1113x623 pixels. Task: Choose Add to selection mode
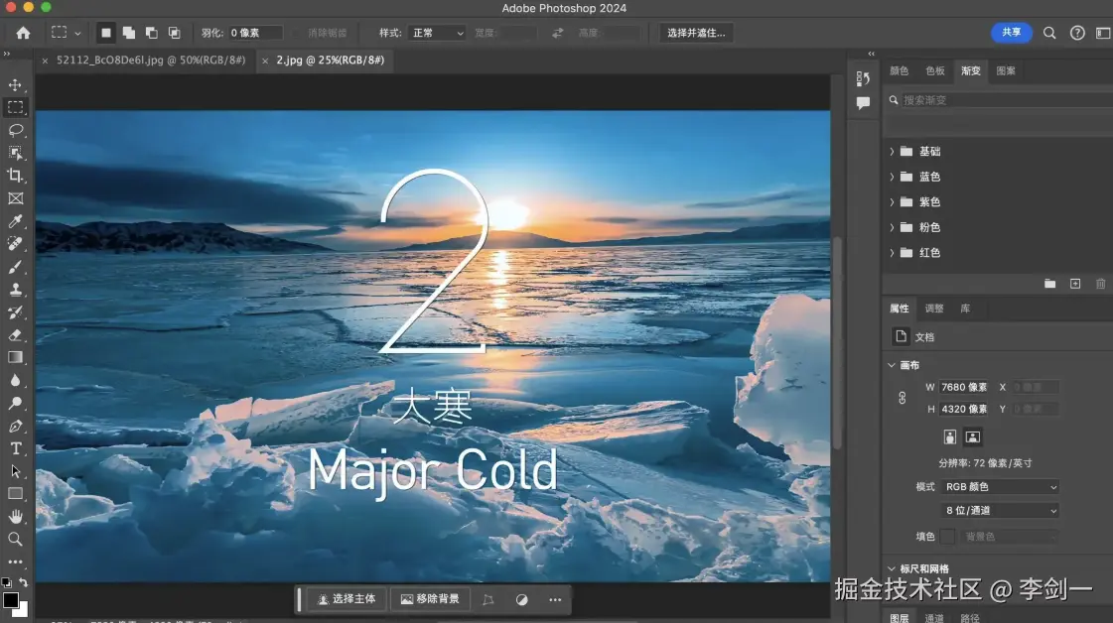tap(128, 33)
